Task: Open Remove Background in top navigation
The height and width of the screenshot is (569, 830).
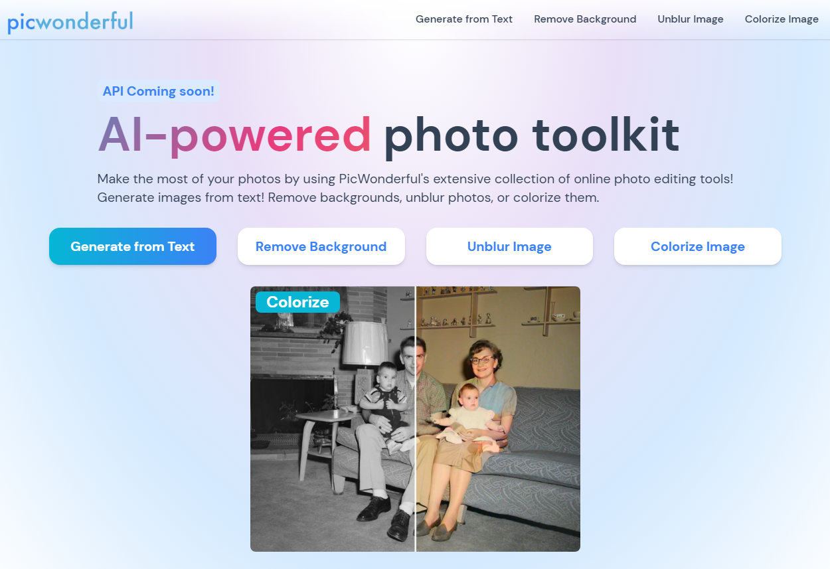Action: coord(585,19)
